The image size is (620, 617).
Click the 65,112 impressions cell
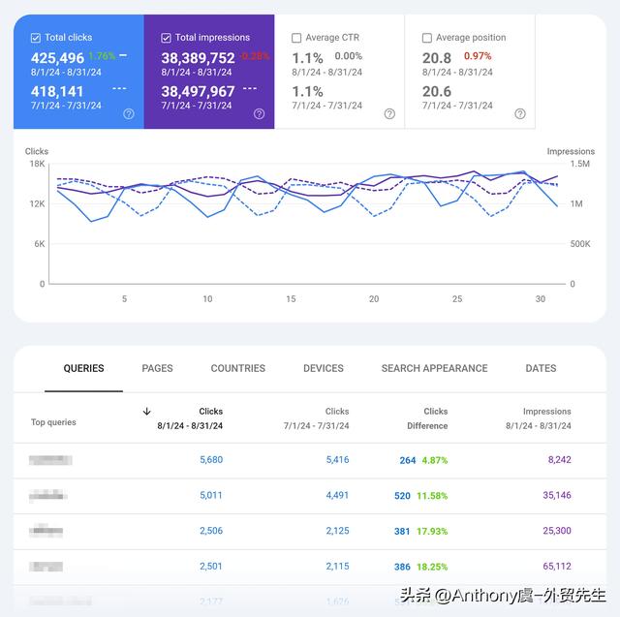pos(557,566)
